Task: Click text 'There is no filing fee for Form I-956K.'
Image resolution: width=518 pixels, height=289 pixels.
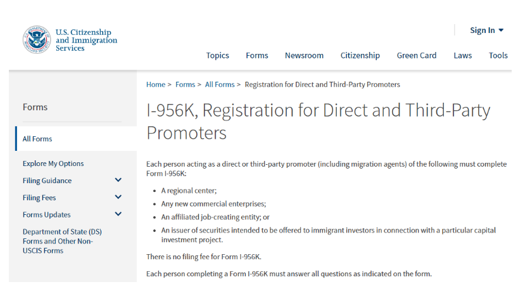Action: click(203, 257)
